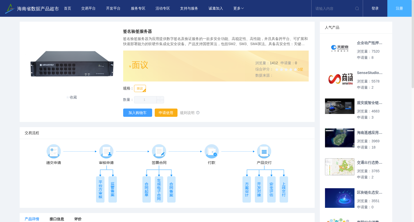Click the 审核申请 step icon

coord(106,151)
